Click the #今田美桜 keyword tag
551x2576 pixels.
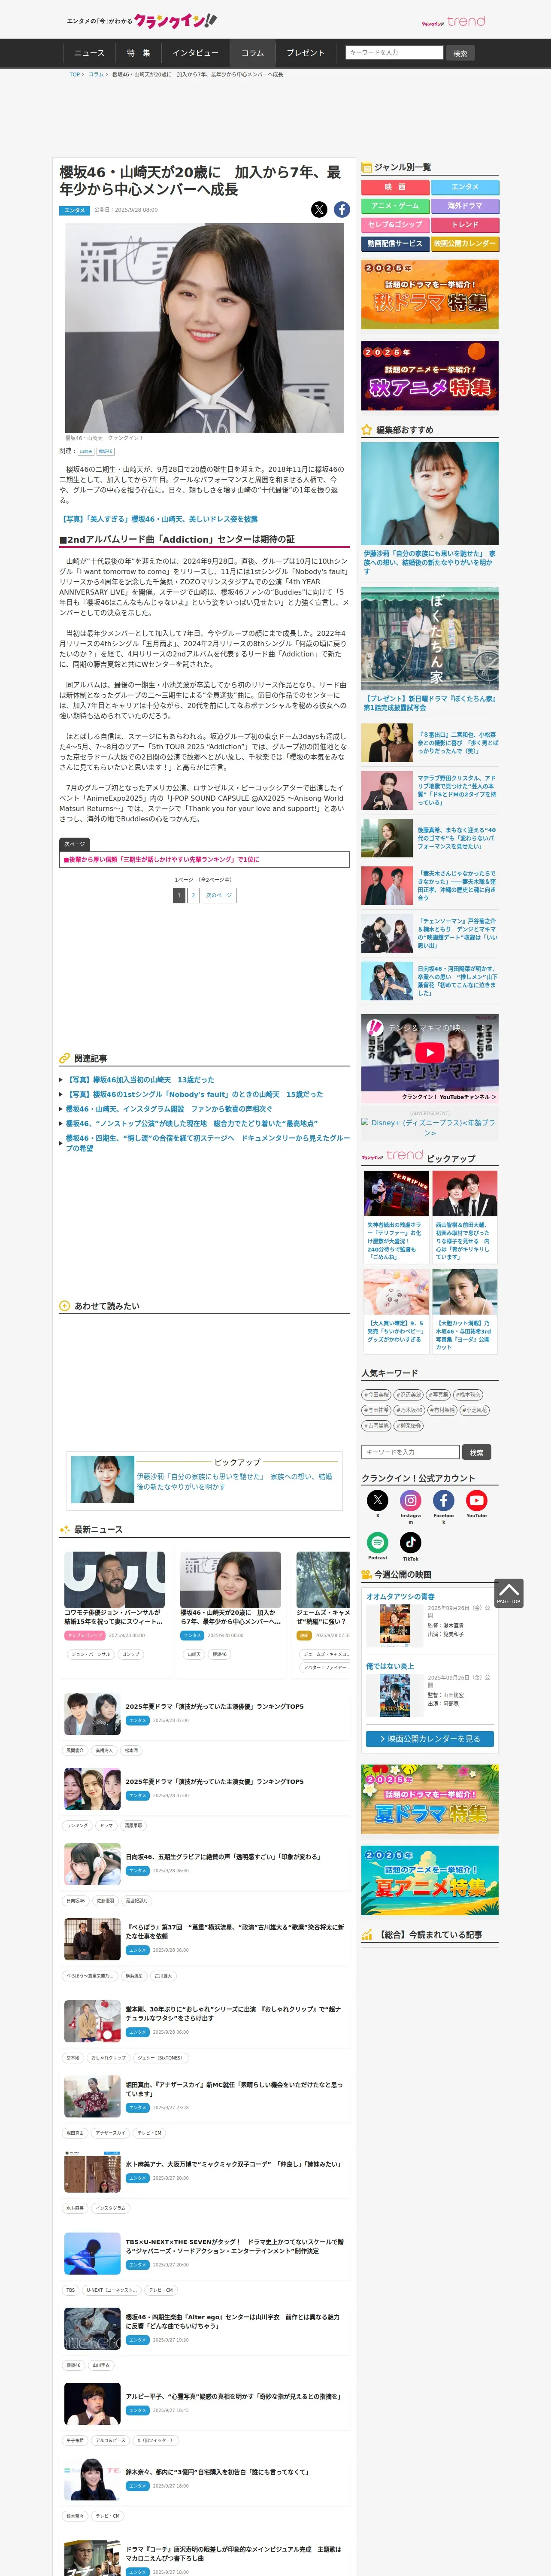tap(376, 1394)
